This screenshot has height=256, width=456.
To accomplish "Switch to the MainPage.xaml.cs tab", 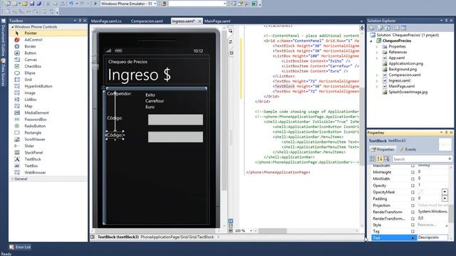I will pyautogui.click(x=106, y=21).
